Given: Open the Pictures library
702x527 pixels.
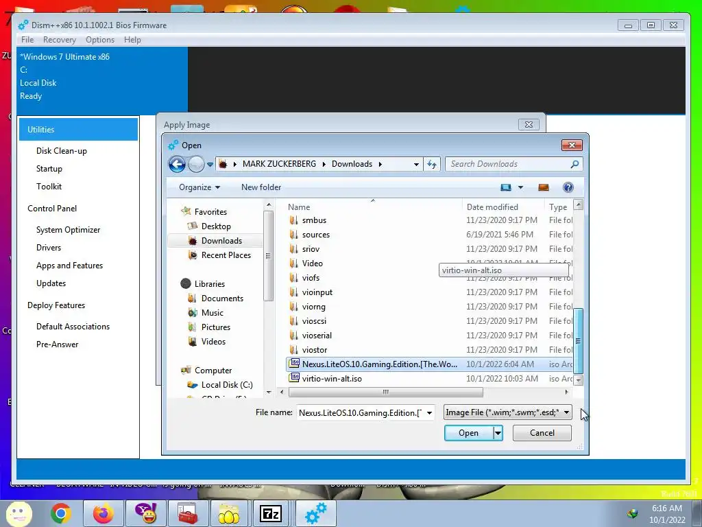Looking at the screenshot, I should 215,327.
